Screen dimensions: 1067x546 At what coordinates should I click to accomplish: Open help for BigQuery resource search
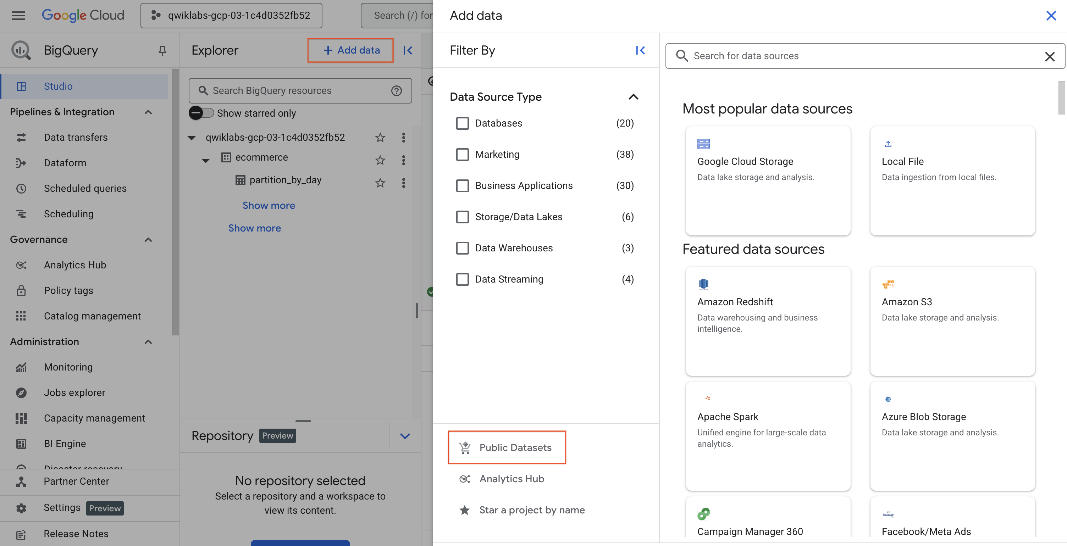pos(396,91)
